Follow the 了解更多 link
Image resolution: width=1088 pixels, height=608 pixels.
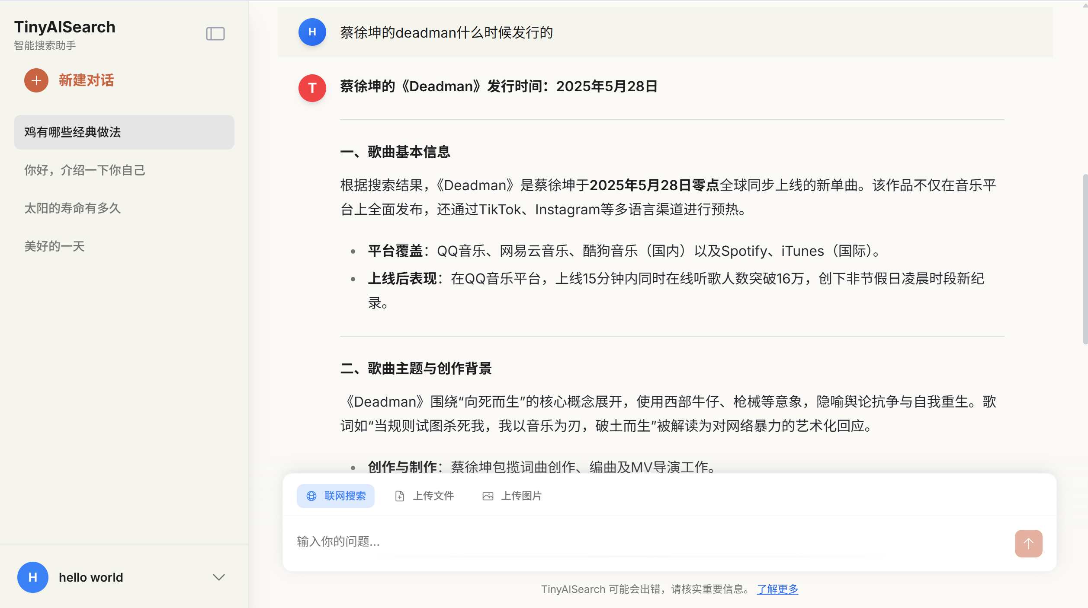pos(777,589)
